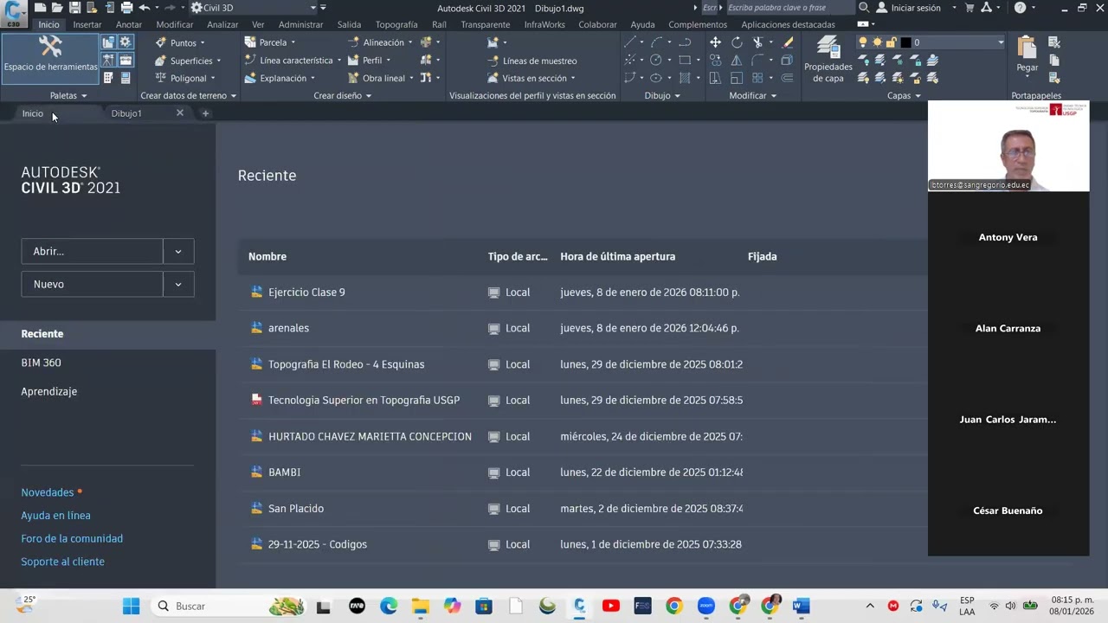The height and width of the screenshot is (623, 1108).
Task: Select the Move tool in Modificar panel
Action: point(715,42)
